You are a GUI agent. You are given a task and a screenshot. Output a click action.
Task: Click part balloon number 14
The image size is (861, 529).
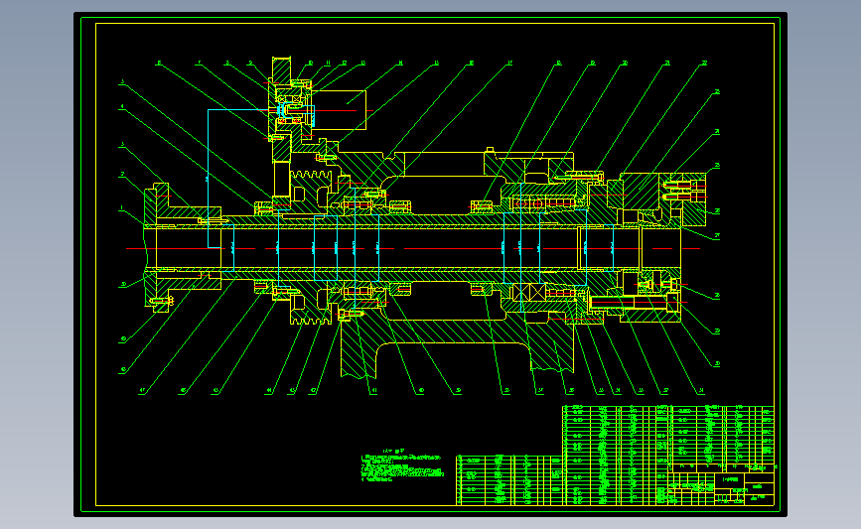click(401, 64)
